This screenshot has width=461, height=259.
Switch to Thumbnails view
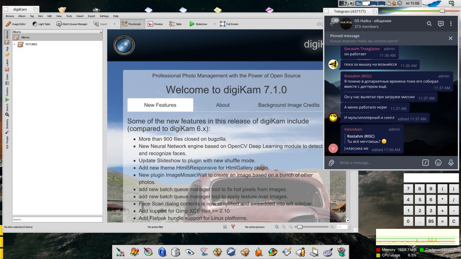(x=133, y=24)
